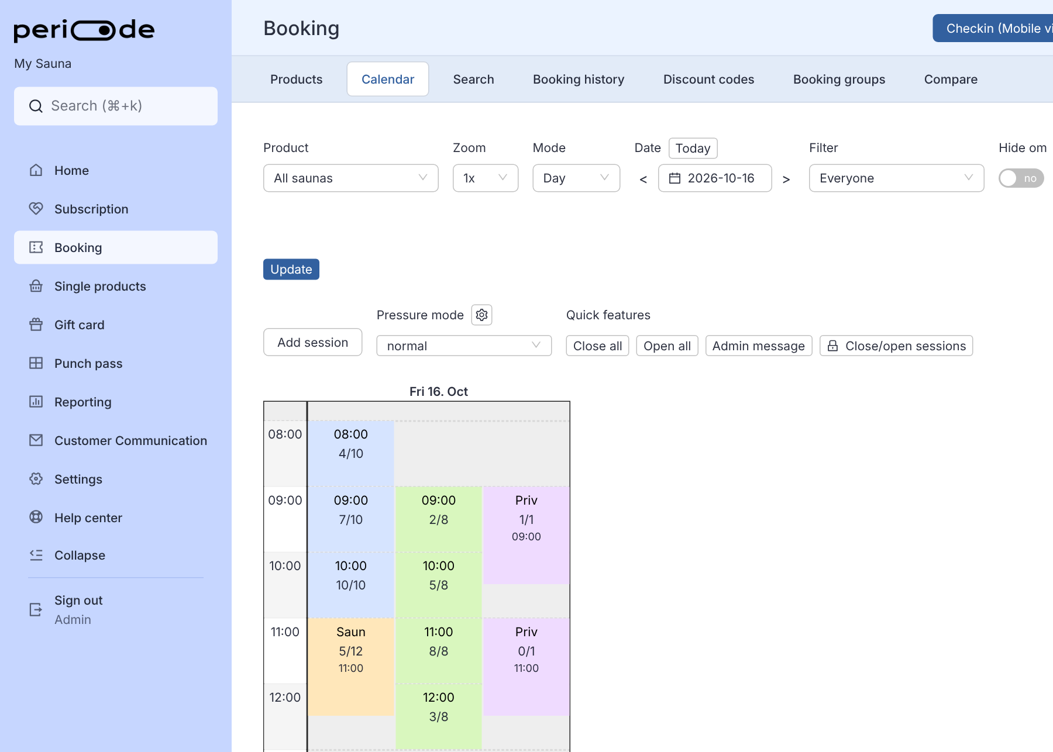The width and height of the screenshot is (1053, 752).
Task: Click the Home house icon
Action: tap(36, 170)
